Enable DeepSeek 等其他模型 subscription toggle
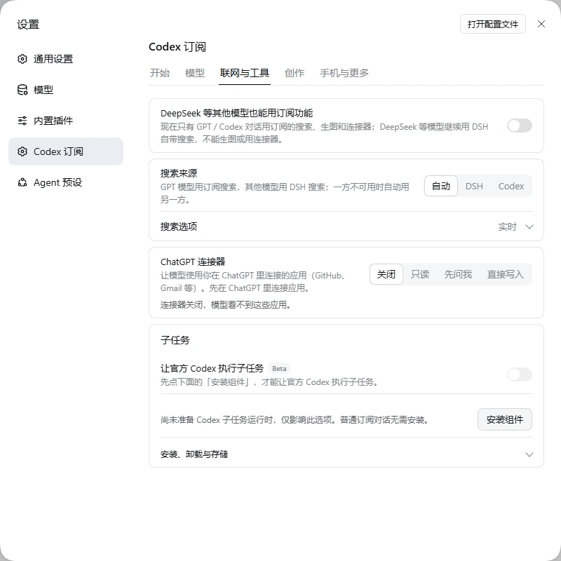The height and width of the screenshot is (561, 561). [520, 126]
